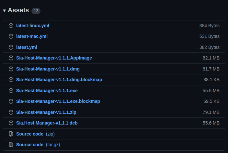228x153 pixels.
Task: Click the archive icon for Source code (tar.gz)
Action: [x=11, y=145]
